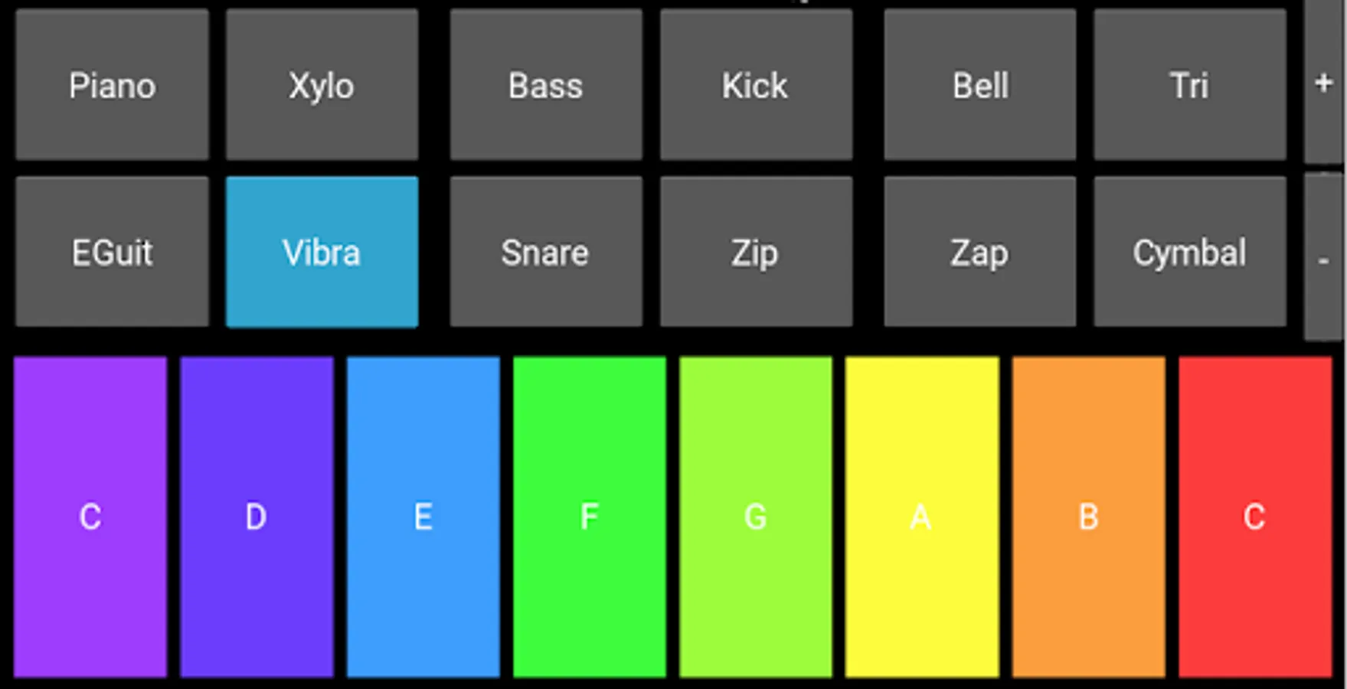This screenshot has height=689, width=1347.
Task: Switch to the Bass instrument
Action: [545, 86]
